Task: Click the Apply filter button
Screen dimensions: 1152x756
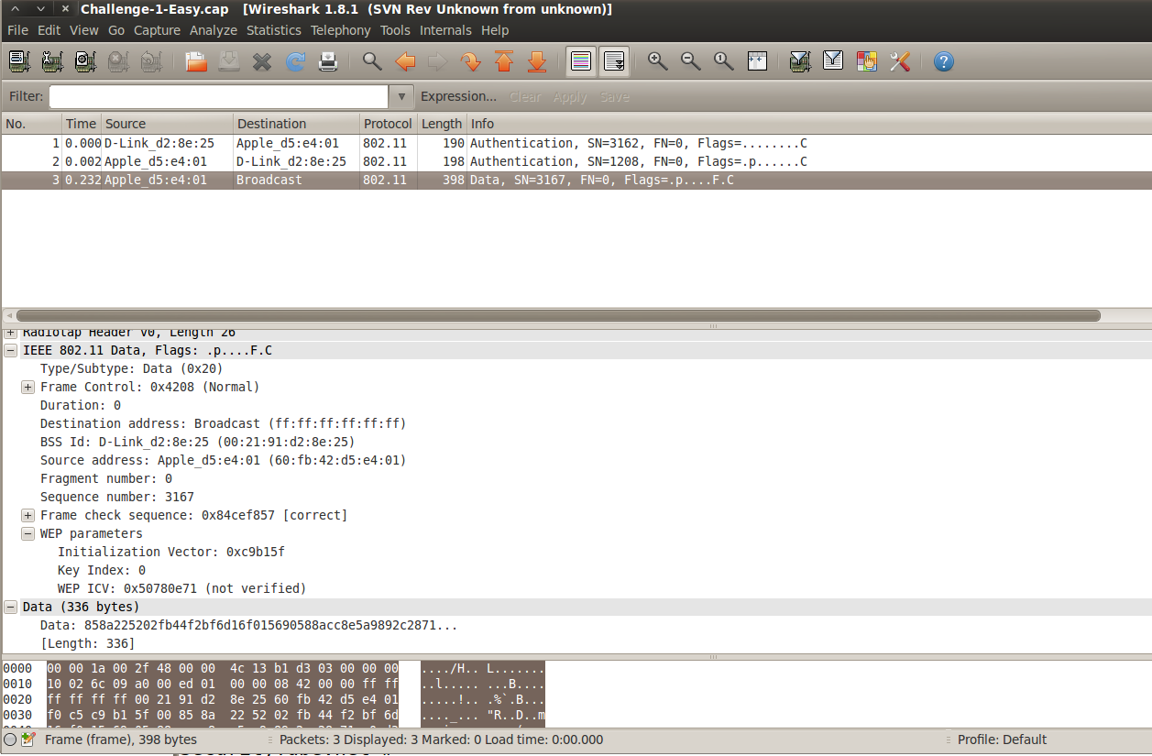Action: [569, 95]
